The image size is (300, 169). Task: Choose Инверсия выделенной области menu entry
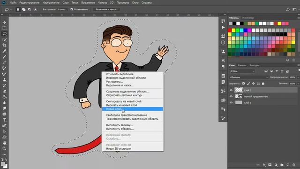click(x=132, y=78)
